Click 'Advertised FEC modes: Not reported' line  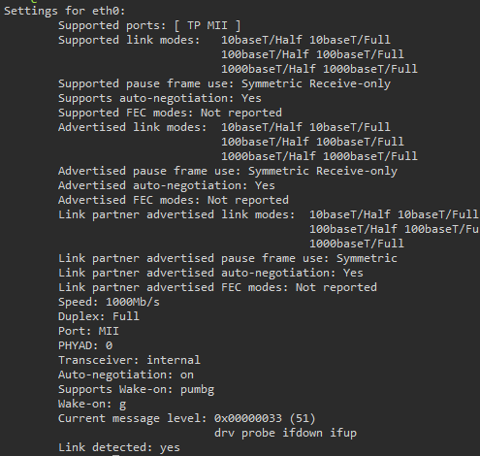(x=174, y=200)
